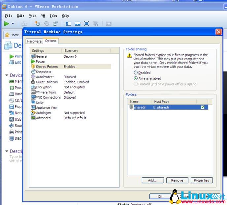Image resolution: width=227 pixels, height=205 pixels.
Task: Select the Processors device in main window
Action: click(x=16, y=88)
